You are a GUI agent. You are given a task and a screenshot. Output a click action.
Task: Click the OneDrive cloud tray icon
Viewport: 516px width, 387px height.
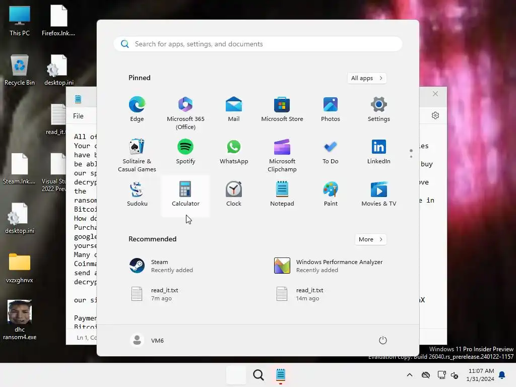[x=426, y=375]
